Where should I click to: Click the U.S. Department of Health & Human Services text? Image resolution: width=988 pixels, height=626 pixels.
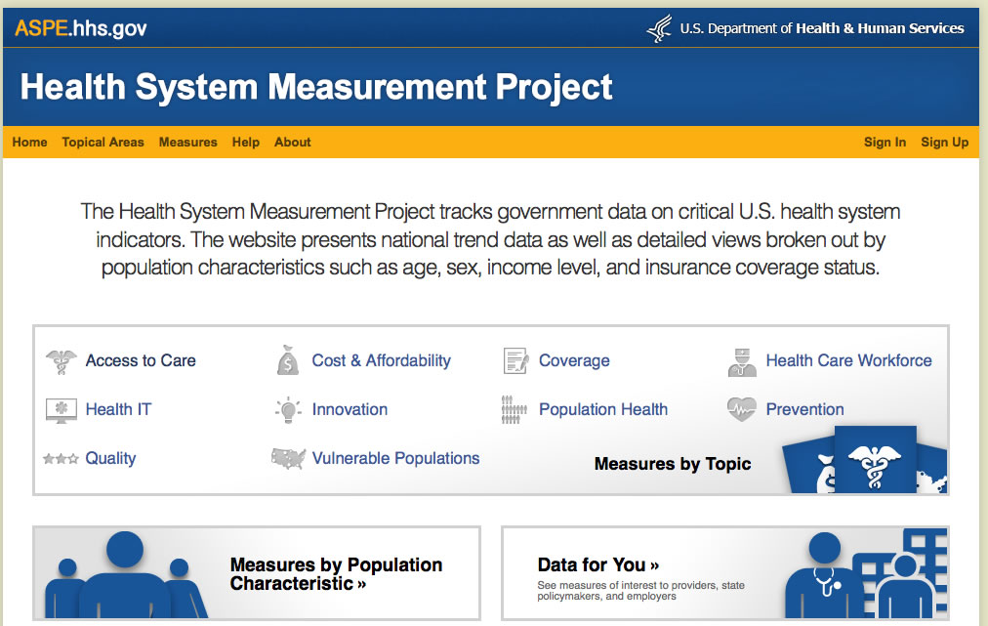(822, 28)
